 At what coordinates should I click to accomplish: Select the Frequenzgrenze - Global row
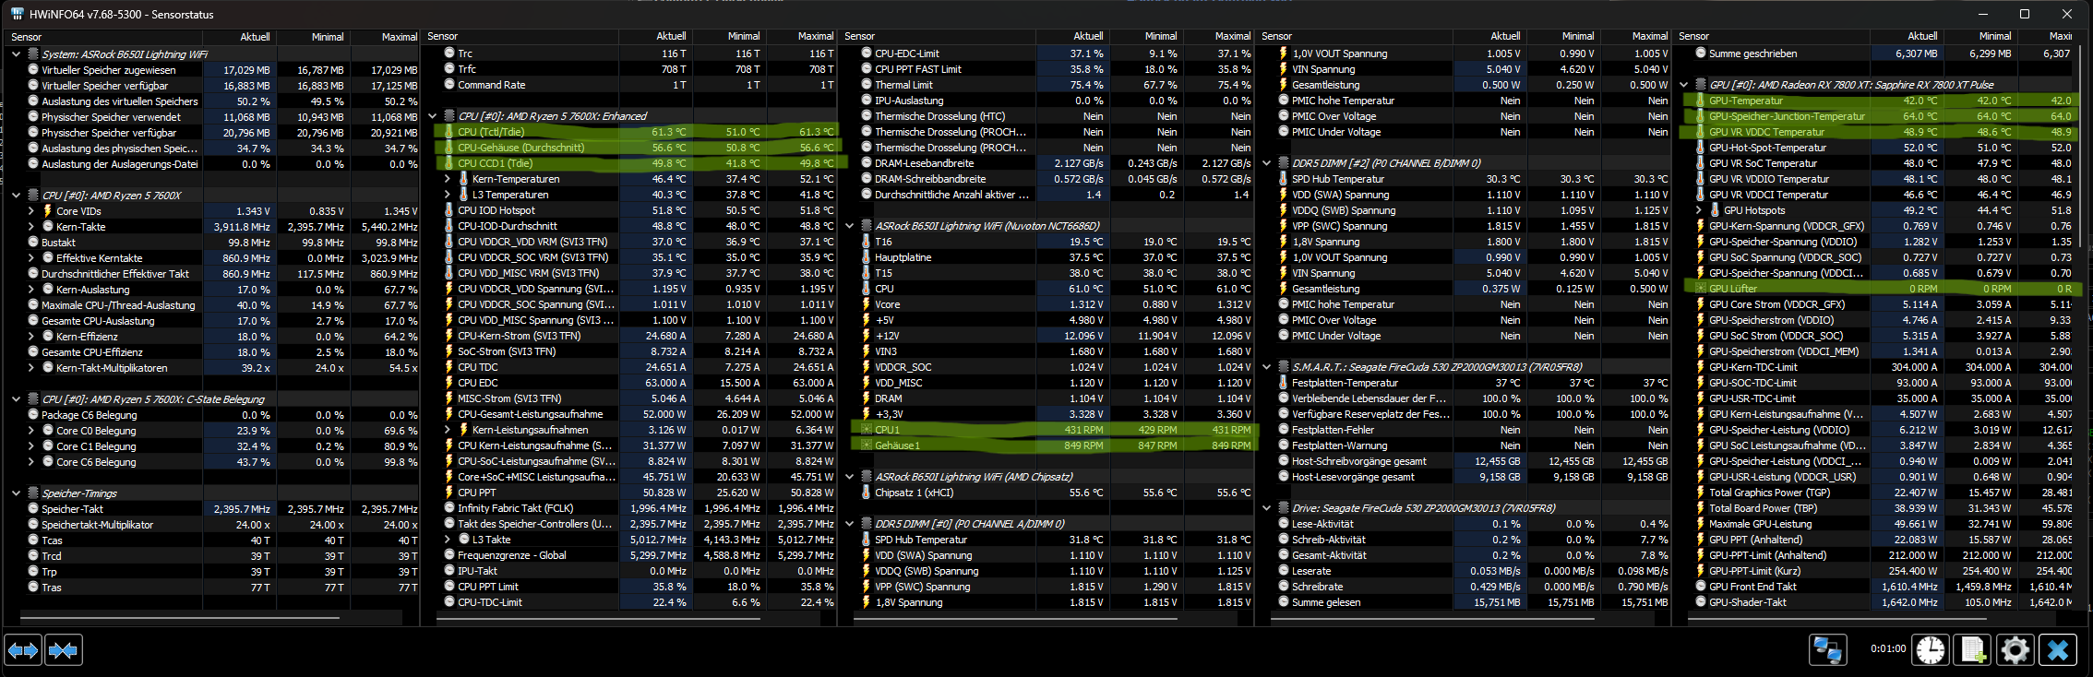[x=631, y=555]
